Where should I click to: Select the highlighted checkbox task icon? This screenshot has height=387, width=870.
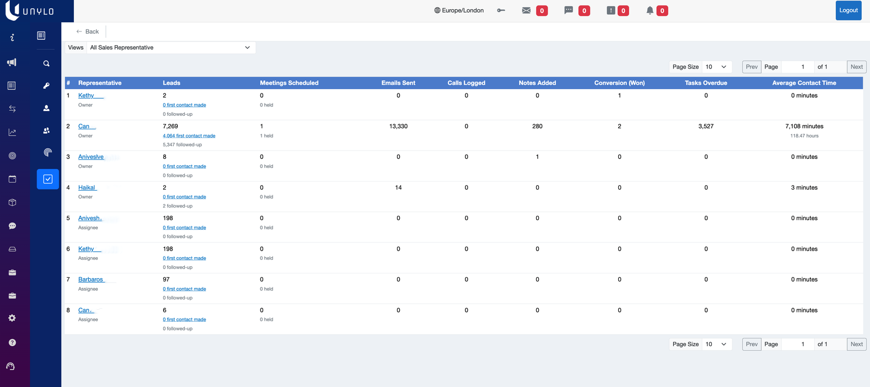pyautogui.click(x=48, y=179)
